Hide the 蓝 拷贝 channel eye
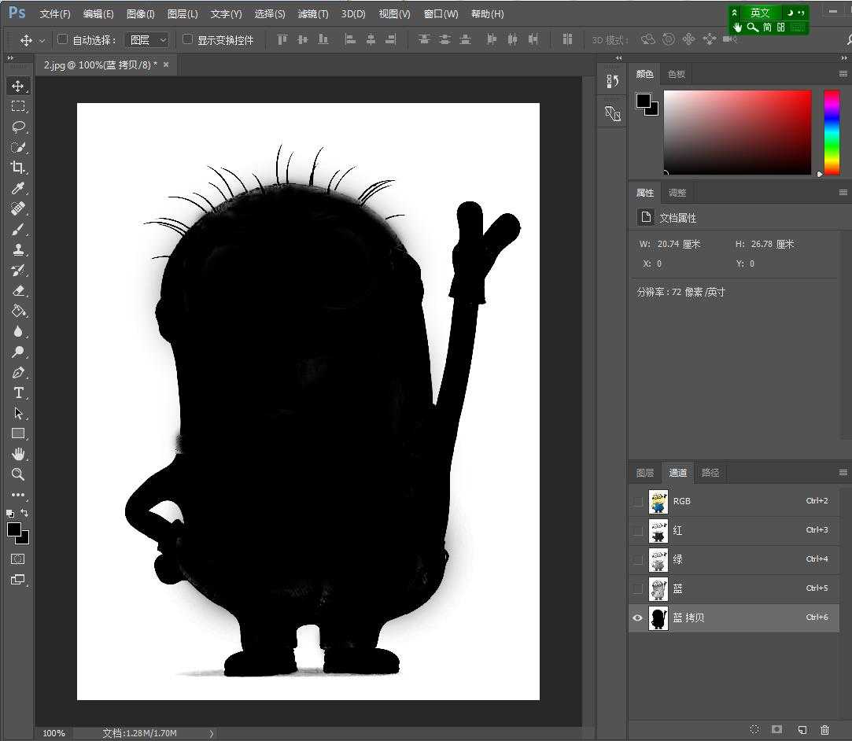The width and height of the screenshot is (852, 741). [638, 617]
